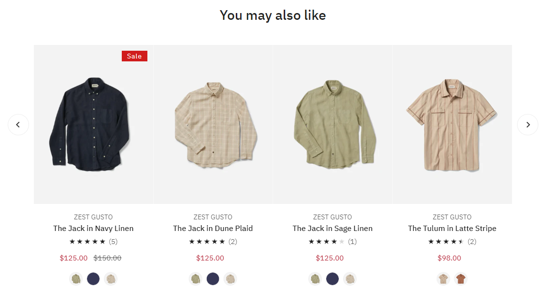This screenshot has width=548, height=302.
Task: Open The Jack in Navy Linen link
Action: pyautogui.click(x=93, y=228)
